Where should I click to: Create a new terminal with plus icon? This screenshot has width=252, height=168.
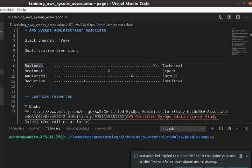pos(212,128)
